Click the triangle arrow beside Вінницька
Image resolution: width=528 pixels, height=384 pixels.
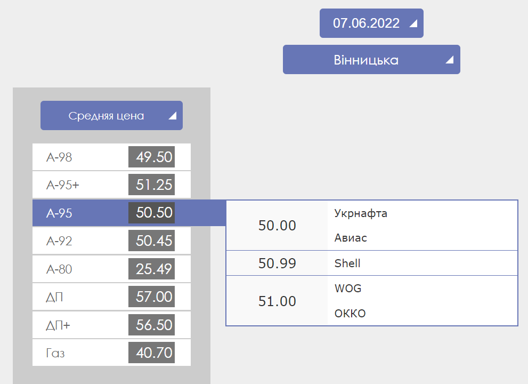[x=449, y=60]
